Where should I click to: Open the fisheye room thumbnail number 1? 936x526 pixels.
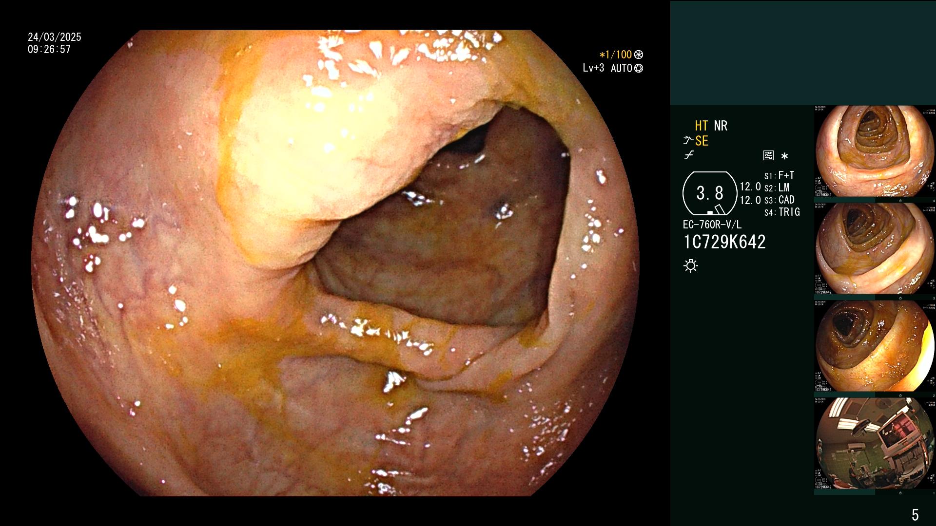pyautogui.click(x=875, y=444)
